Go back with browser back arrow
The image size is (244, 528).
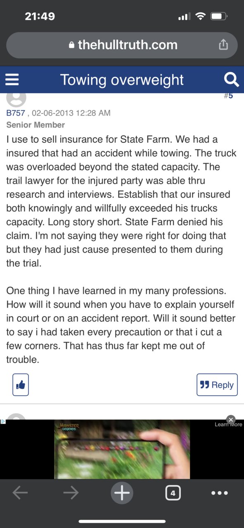(x=20, y=493)
